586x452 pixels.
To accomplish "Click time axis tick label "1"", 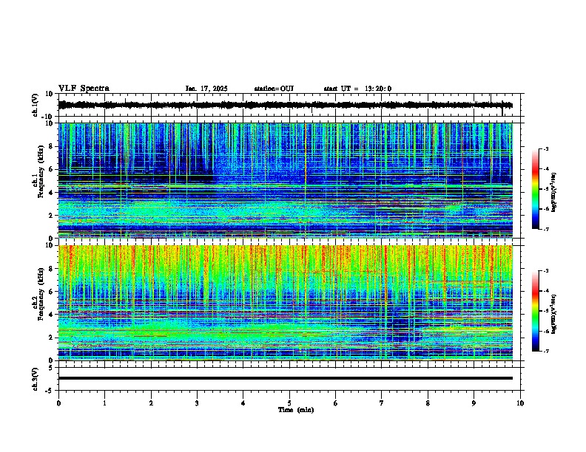I will (104, 403).
